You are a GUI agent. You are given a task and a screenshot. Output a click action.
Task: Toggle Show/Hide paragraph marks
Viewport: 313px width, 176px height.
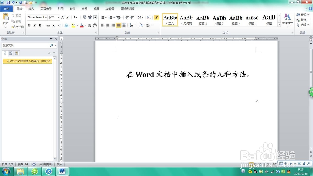(156, 18)
